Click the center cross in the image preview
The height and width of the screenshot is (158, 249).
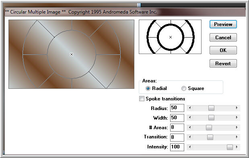[72, 54]
